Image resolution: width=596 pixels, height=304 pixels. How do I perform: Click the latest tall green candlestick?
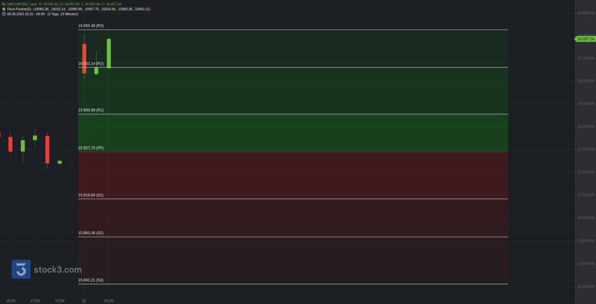click(109, 53)
